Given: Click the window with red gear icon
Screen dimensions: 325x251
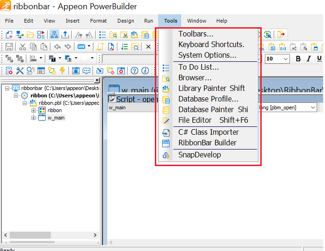Looking at the screenshot, I should (x=121, y=71).
